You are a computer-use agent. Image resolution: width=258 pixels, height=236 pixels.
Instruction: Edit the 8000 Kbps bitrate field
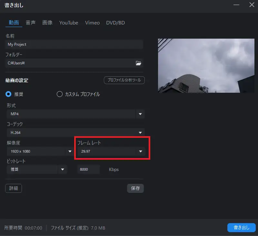(88, 169)
